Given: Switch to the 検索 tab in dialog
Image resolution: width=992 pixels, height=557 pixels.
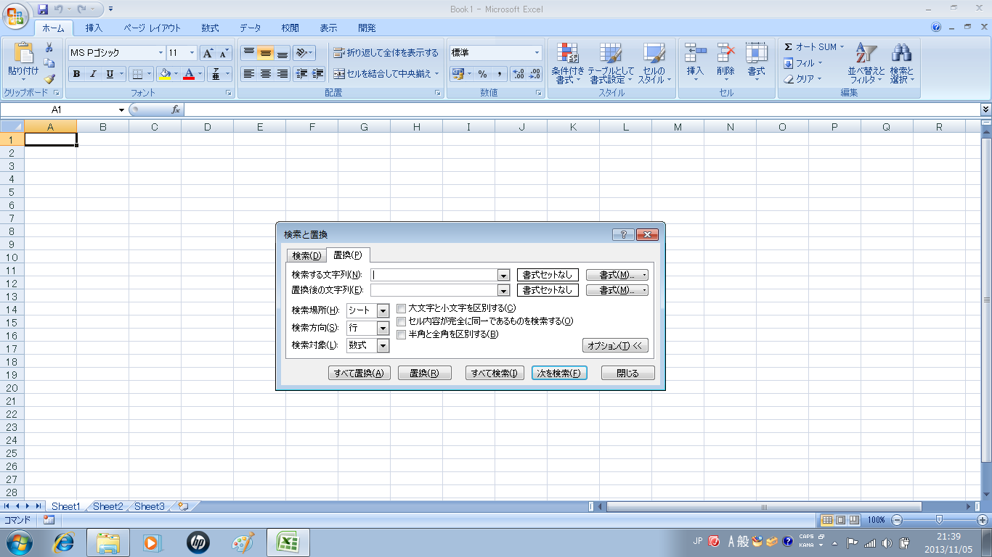Looking at the screenshot, I should click(306, 255).
